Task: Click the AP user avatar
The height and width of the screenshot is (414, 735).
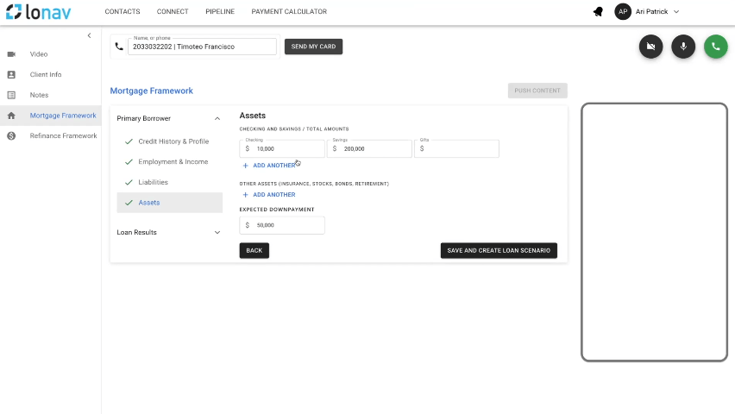Action: click(x=623, y=12)
